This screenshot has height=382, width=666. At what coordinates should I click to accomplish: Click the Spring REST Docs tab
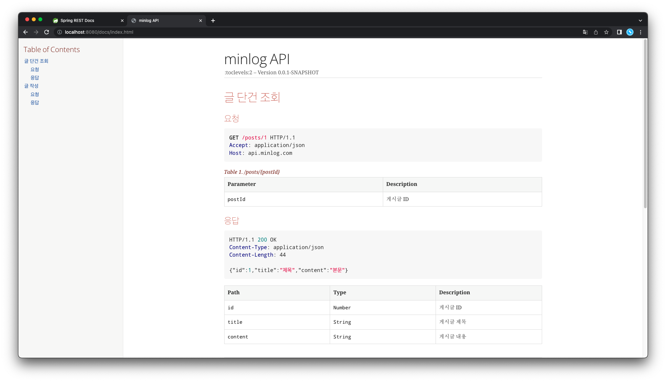(88, 20)
